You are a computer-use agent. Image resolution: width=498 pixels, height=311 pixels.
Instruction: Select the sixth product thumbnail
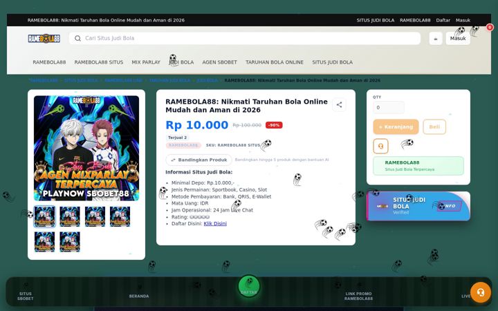[x=70, y=242]
